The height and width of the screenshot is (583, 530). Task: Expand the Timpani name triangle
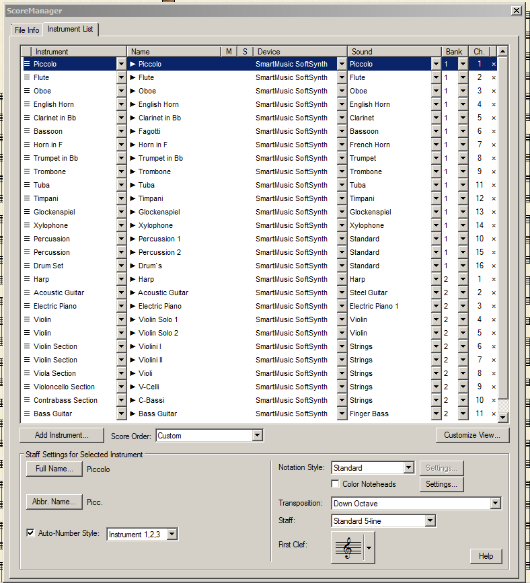[133, 198]
